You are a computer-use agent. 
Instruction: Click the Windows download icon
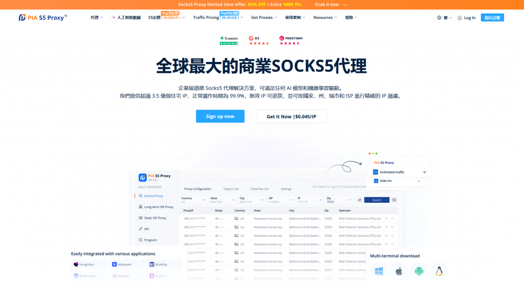pos(379,271)
